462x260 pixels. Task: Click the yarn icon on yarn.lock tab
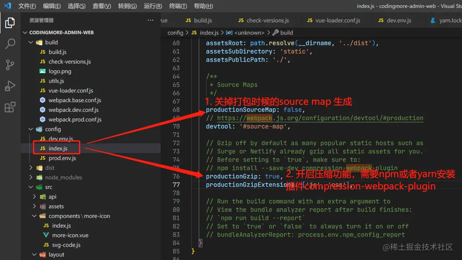pos(433,20)
